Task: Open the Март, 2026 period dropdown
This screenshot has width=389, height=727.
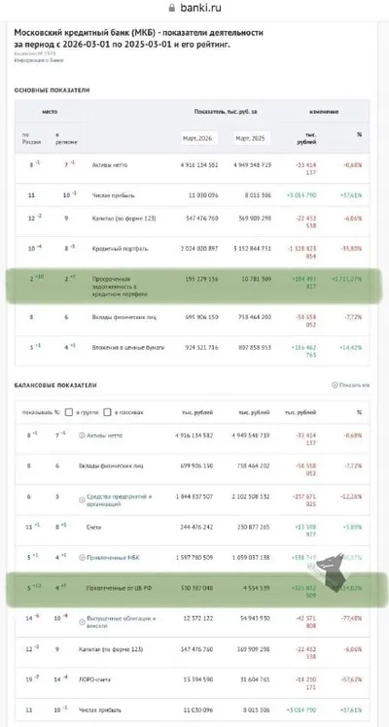Action: pyautogui.click(x=199, y=138)
